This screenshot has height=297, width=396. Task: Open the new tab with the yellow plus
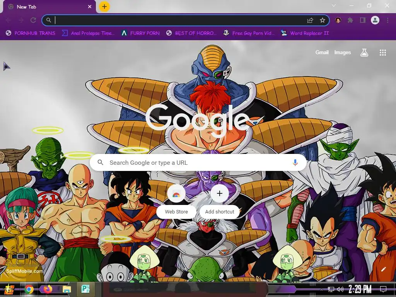(104, 7)
